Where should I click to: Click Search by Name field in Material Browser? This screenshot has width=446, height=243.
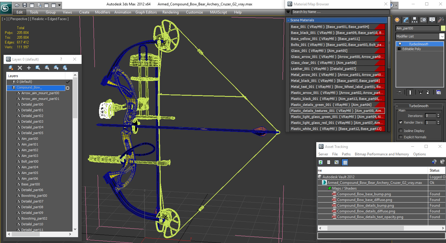coord(340,12)
